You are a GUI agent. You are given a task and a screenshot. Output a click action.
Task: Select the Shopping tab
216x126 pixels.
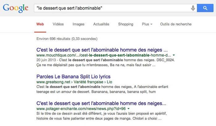126,24
